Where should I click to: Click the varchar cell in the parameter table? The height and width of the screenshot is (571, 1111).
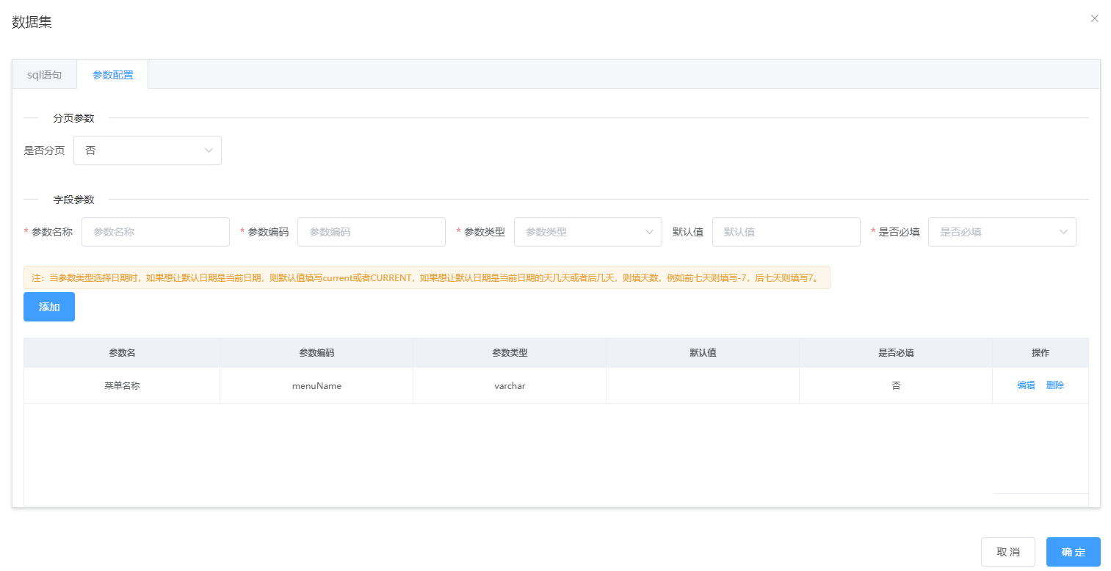coord(509,385)
